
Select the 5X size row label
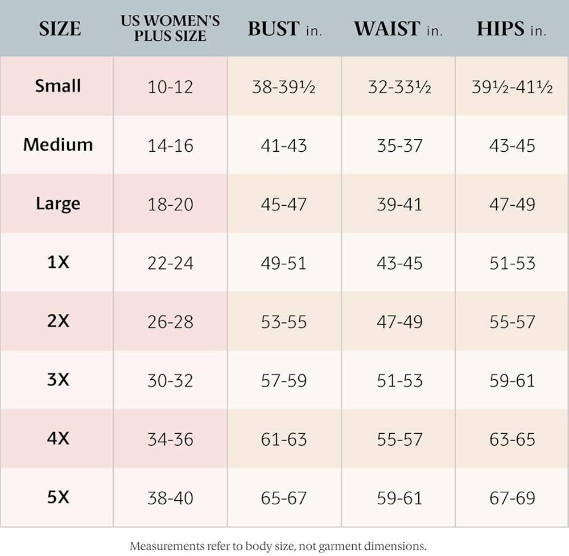pyautogui.click(x=58, y=497)
